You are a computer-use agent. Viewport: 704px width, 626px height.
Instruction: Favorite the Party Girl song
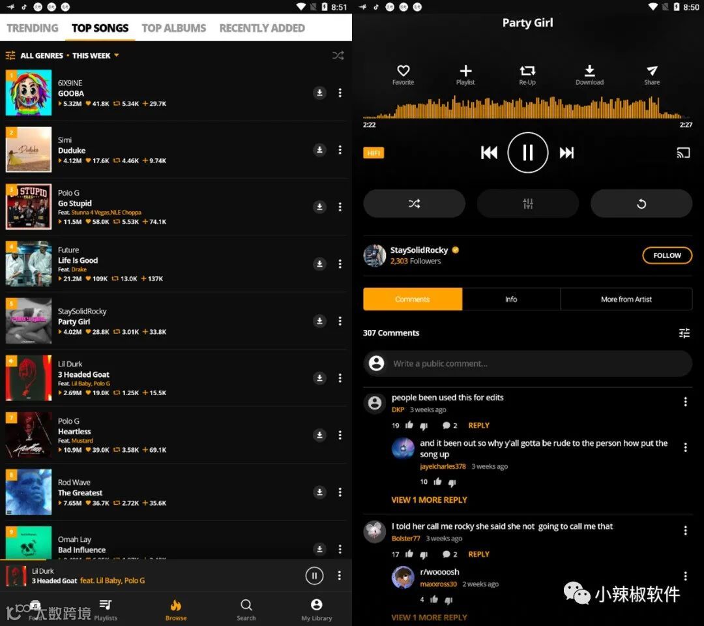[x=403, y=75]
